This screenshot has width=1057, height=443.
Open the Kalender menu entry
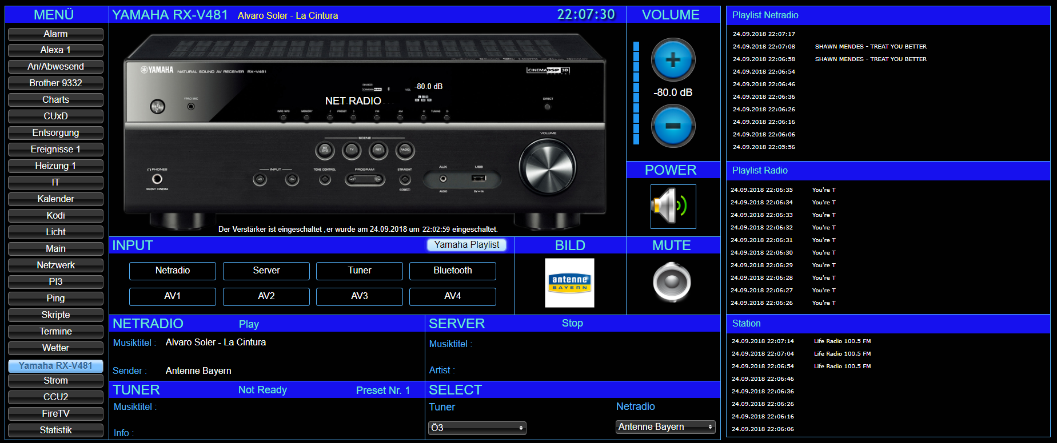pyautogui.click(x=55, y=199)
